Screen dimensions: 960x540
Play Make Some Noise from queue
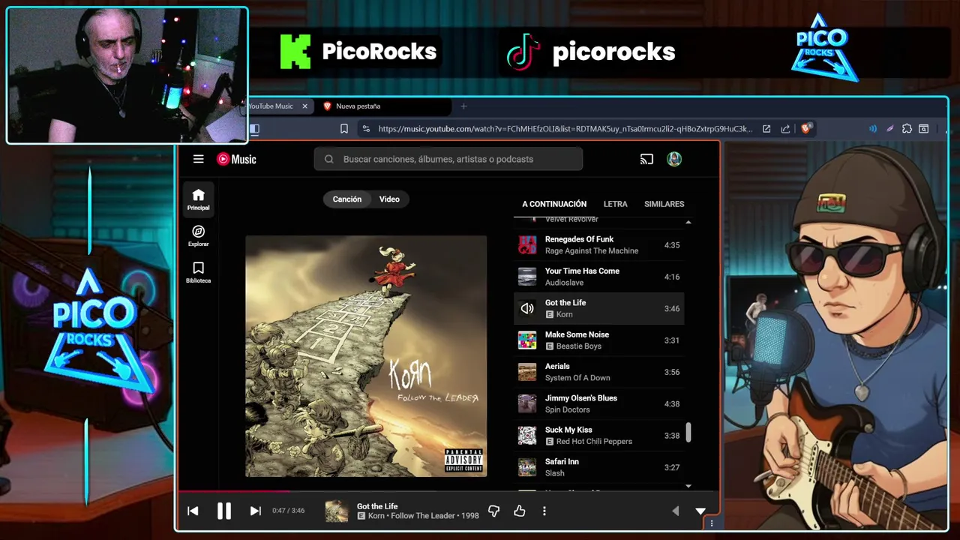pos(599,340)
